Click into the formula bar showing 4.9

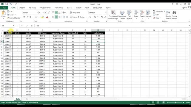111,26
